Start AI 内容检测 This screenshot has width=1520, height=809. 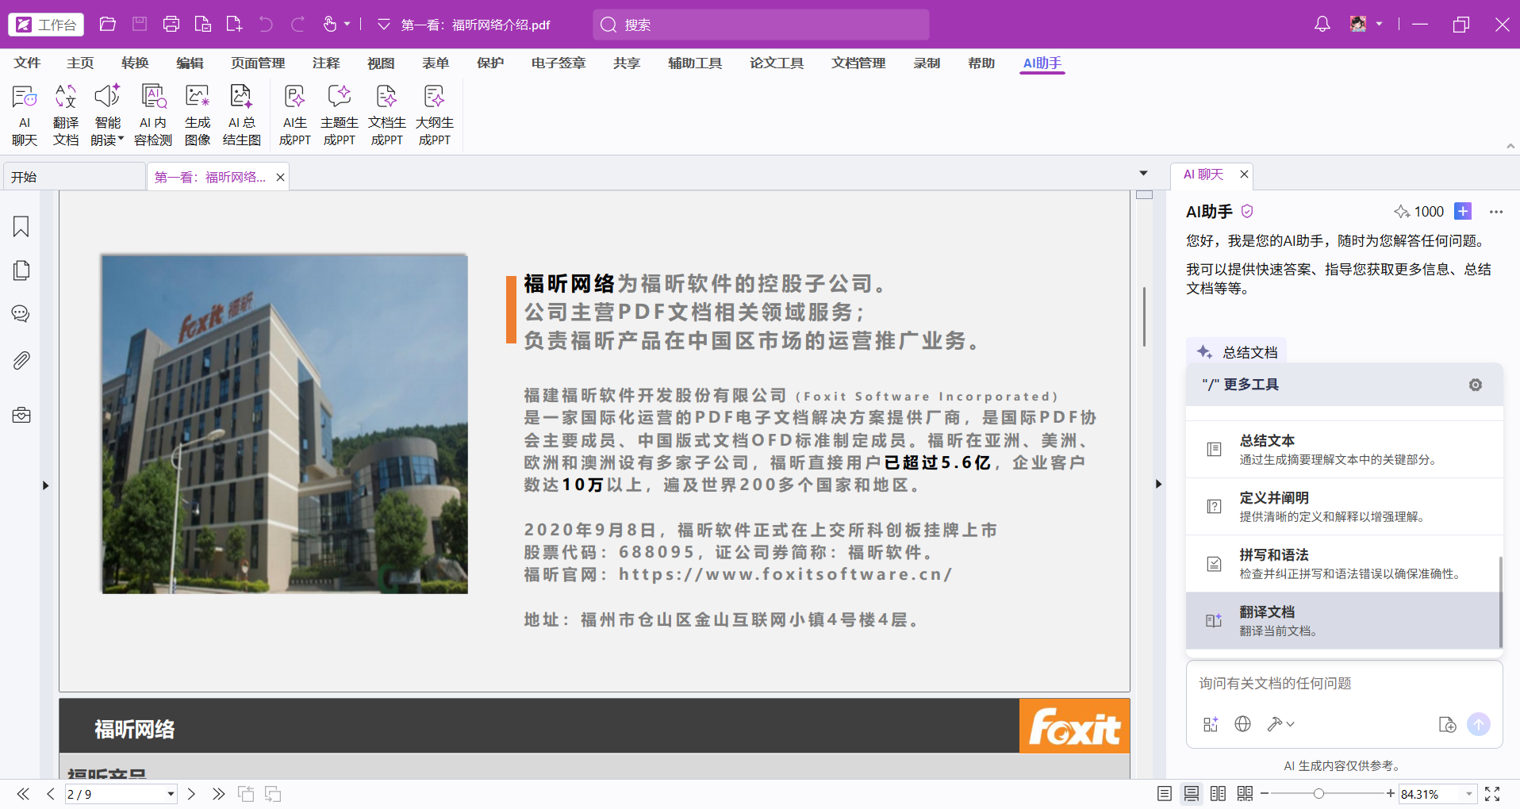pos(153,116)
